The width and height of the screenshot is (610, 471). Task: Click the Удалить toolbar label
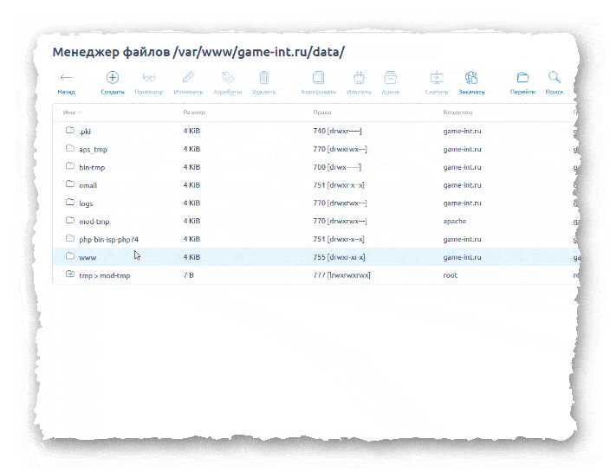[x=263, y=92]
